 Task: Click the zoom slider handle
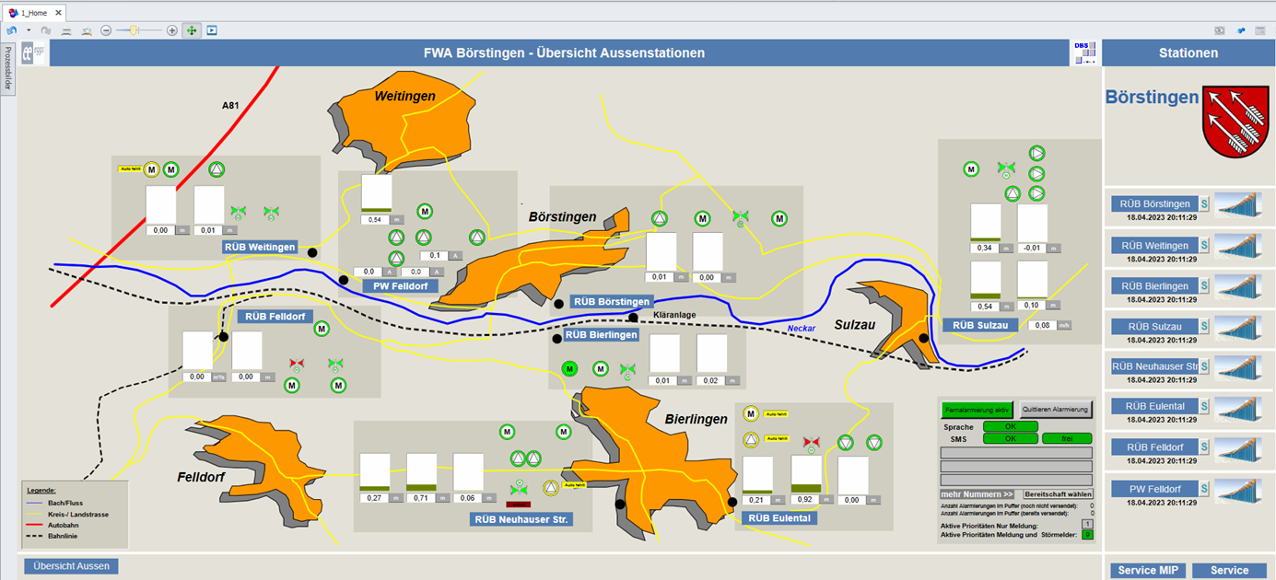[x=134, y=30]
